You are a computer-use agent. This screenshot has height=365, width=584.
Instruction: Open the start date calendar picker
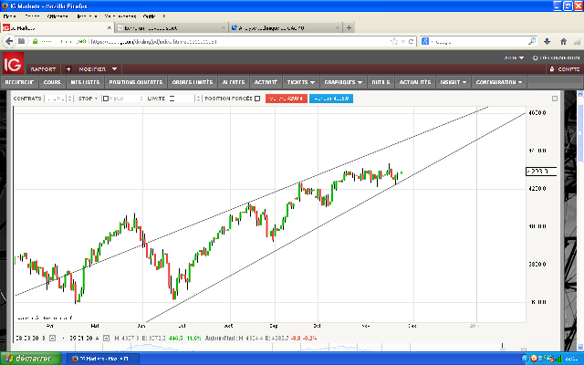[53, 338]
